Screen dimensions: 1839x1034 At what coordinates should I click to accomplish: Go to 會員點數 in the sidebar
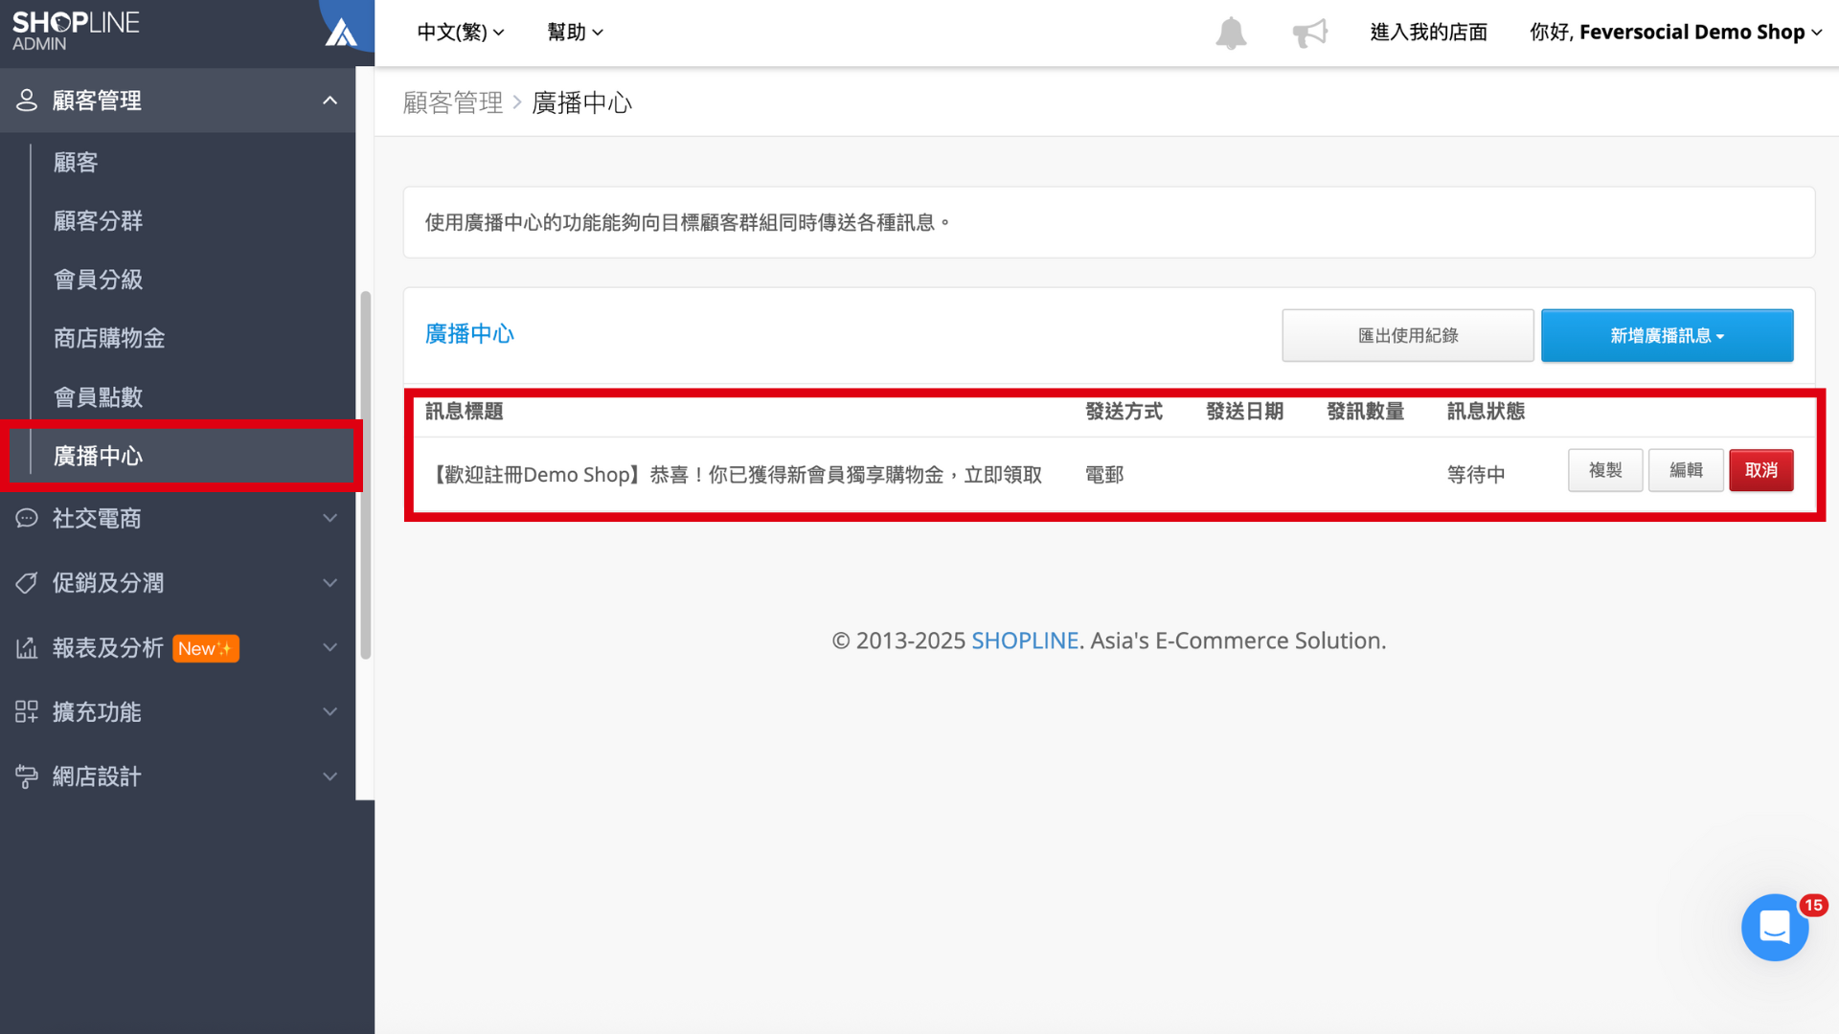pyautogui.click(x=98, y=397)
